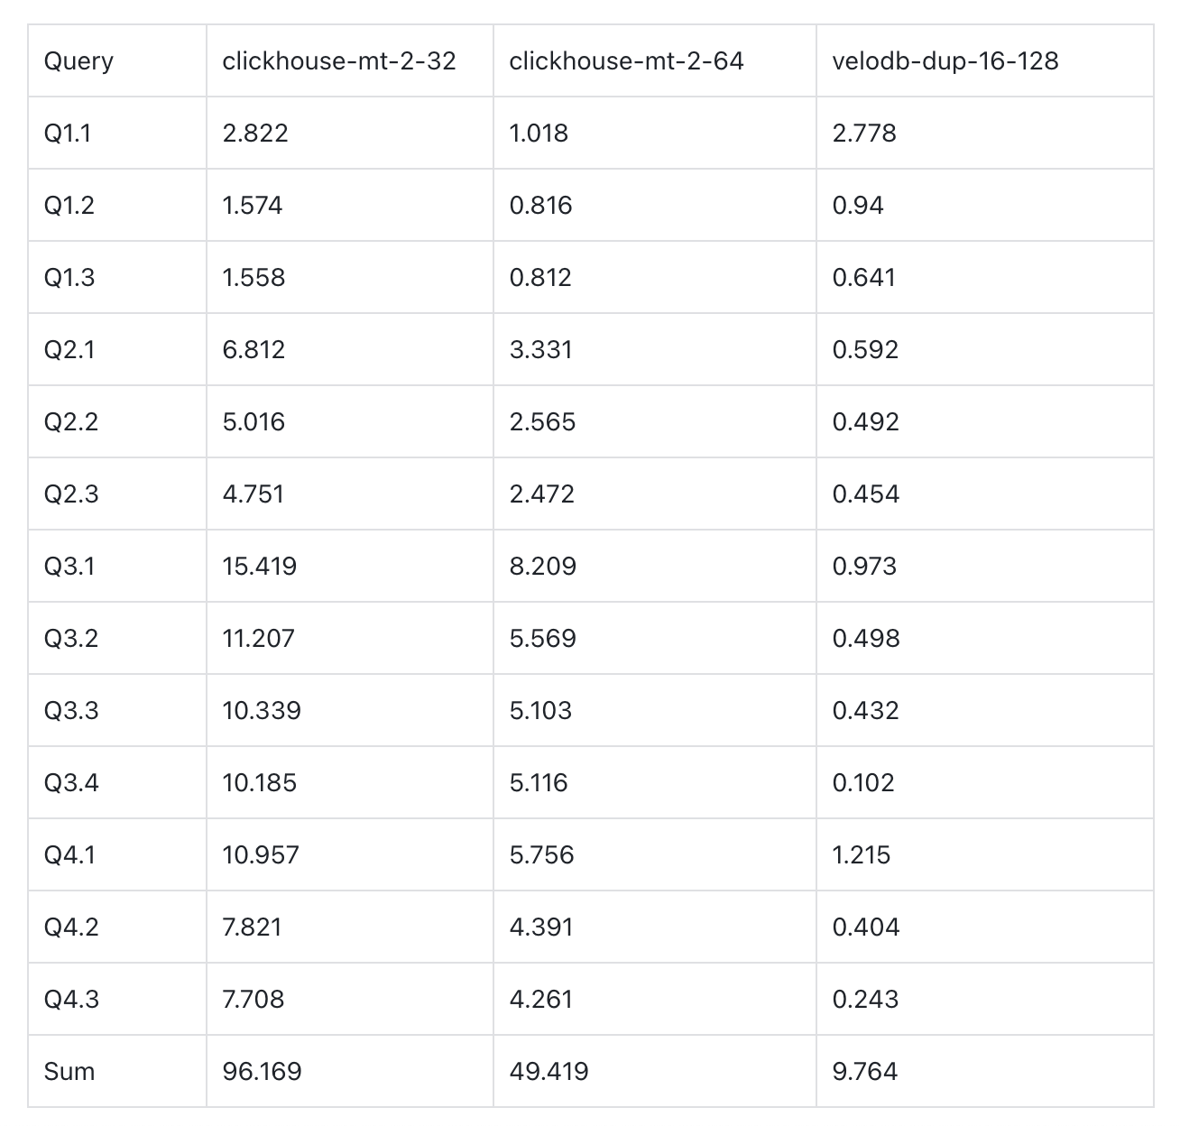Click the 8.209 value cell

pos(542,567)
